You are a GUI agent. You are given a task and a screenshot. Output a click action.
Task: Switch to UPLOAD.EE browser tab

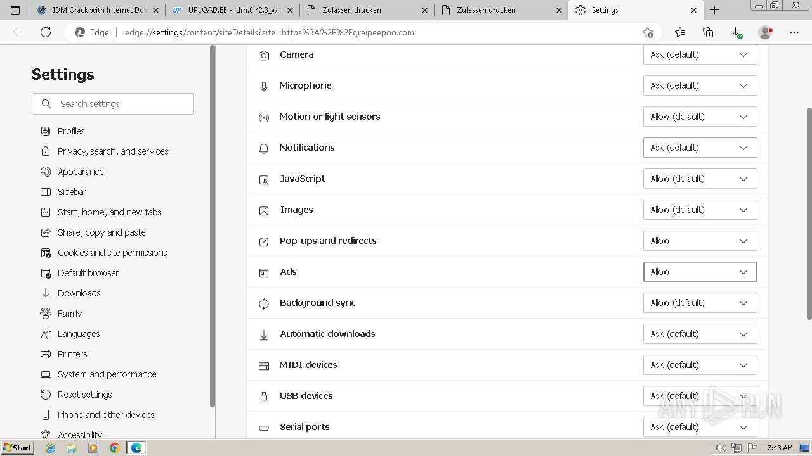point(233,10)
